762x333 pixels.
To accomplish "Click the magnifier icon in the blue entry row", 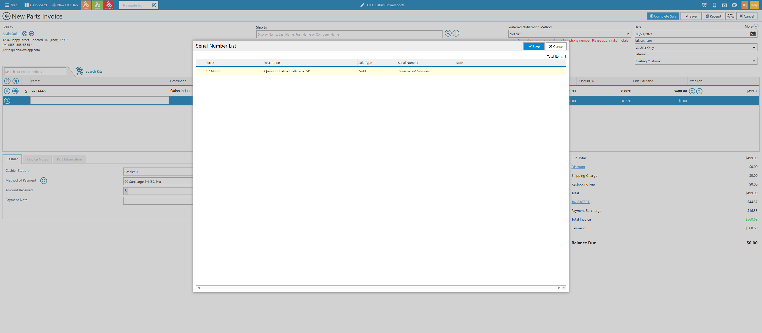I will pyautogui.click(x=7, y=101).
